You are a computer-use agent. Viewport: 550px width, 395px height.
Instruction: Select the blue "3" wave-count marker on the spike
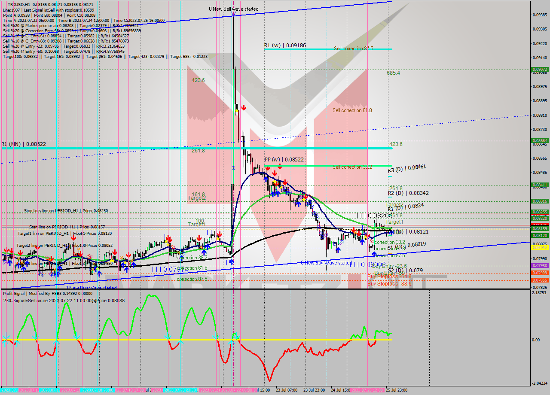[x=233, y=167]
